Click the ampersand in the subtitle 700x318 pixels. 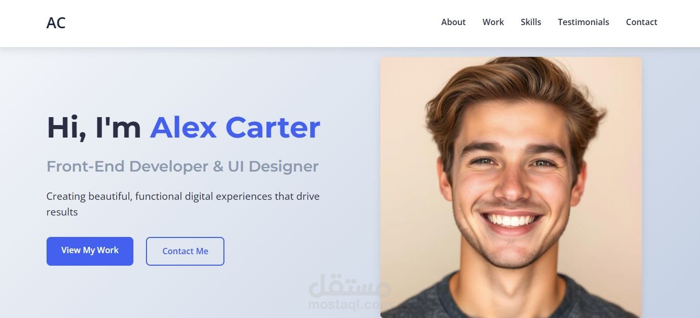[218, 166]
